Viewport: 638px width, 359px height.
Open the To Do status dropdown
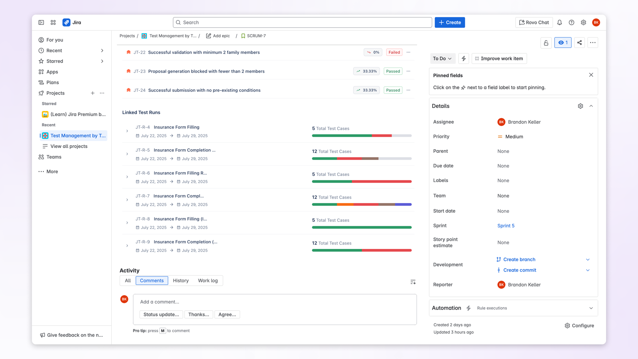(442, 59)
